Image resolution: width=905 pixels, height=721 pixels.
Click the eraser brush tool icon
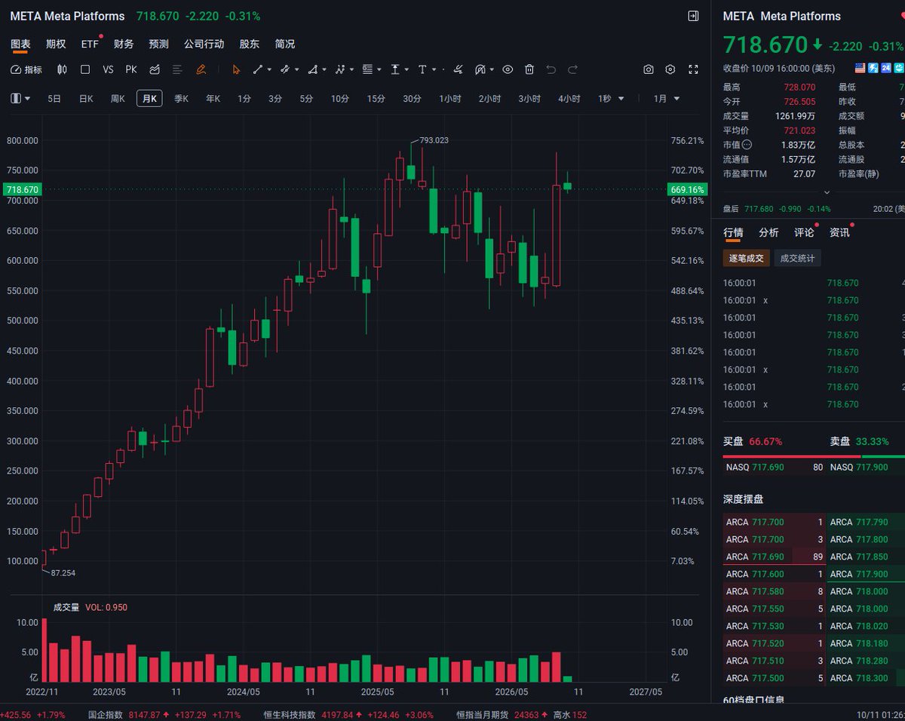coord(458,69)
